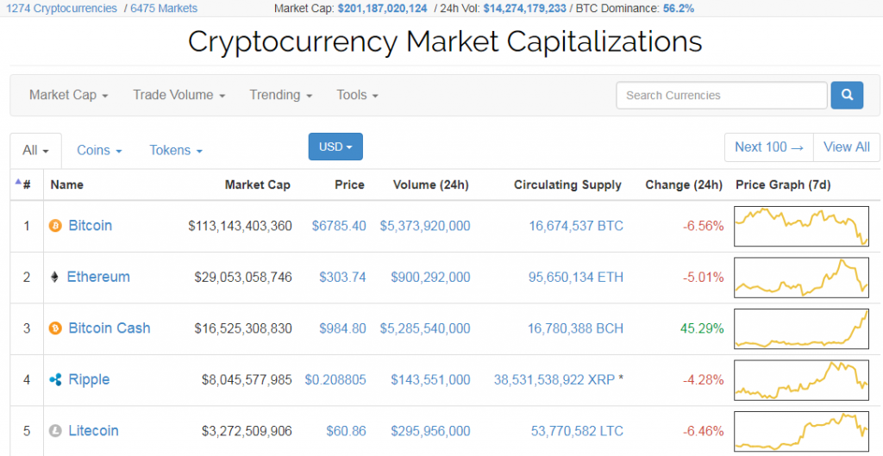Open the Coins filter tab
The height and width of the screenshot is (456, 883).
click(x=99, y=150)
